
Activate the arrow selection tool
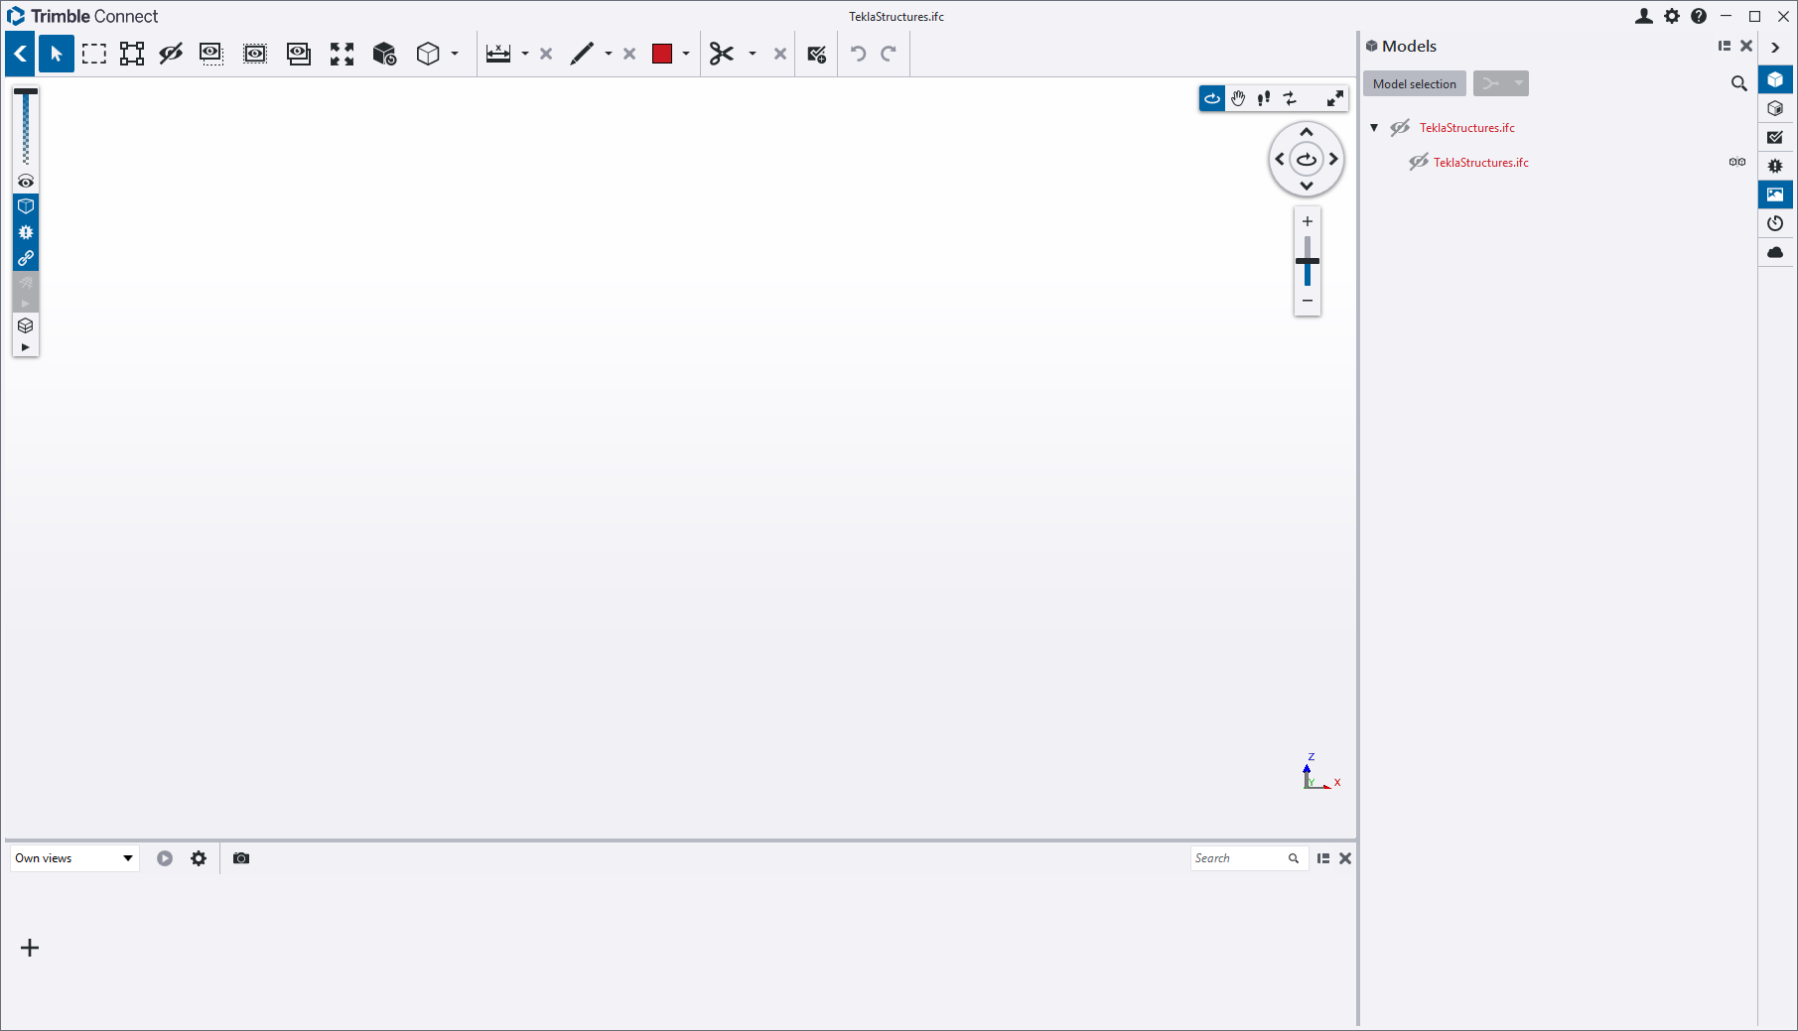(57, 54)
